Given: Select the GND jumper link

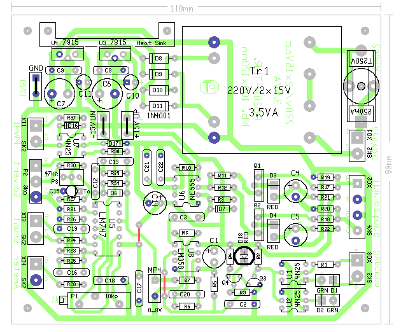Looking at the screenshot, I should coord(36,86).
